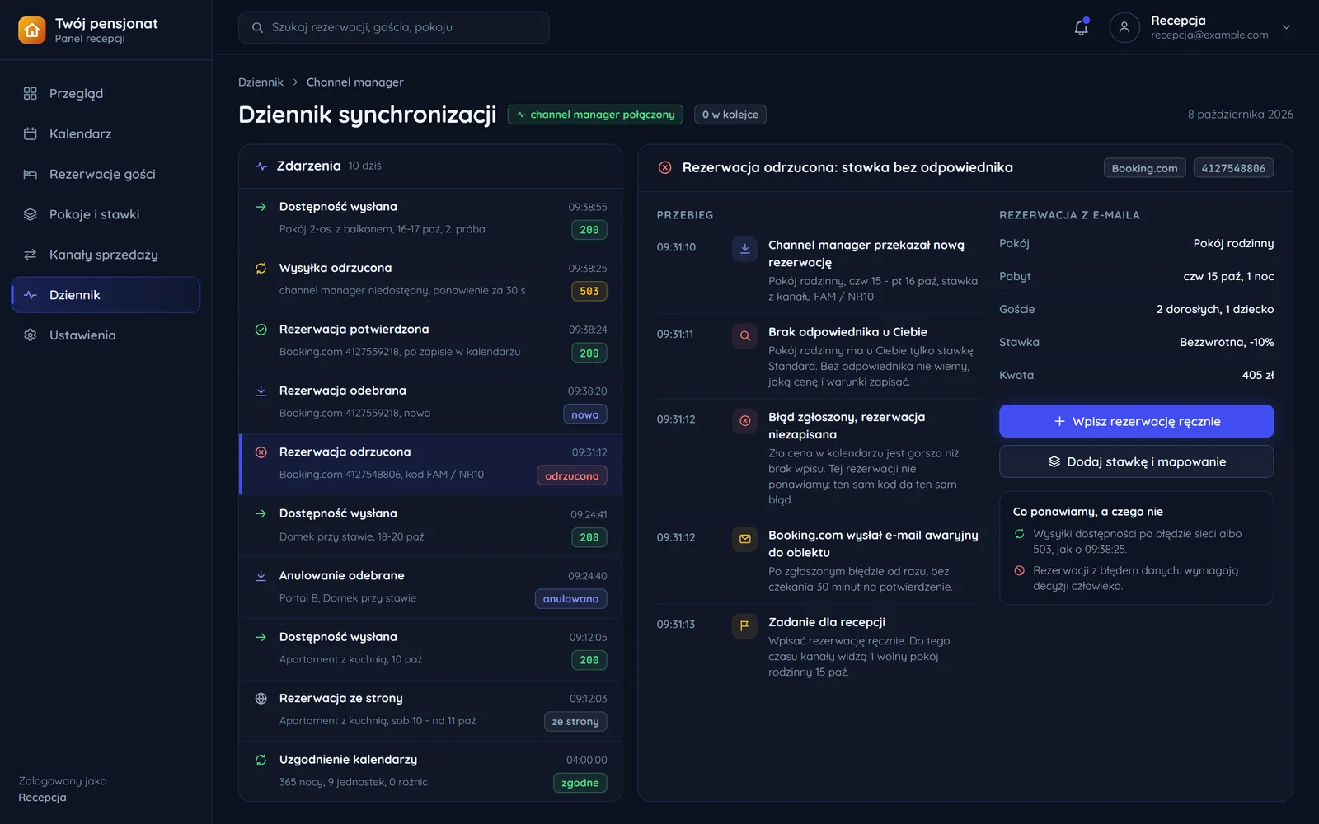Open Pokoje i stawki page

pos(106,214)
